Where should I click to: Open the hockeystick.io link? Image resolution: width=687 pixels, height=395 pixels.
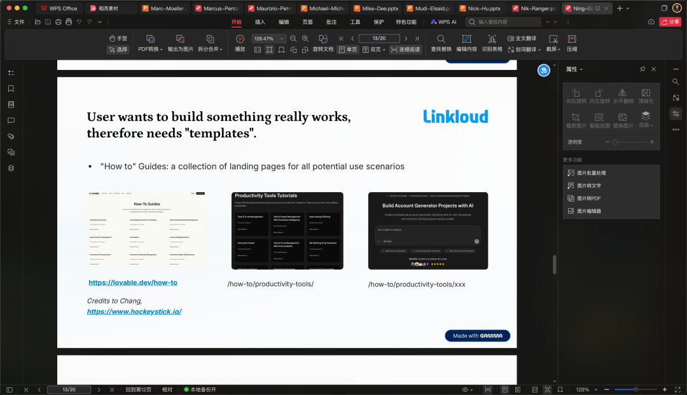(x=134, y=312)
